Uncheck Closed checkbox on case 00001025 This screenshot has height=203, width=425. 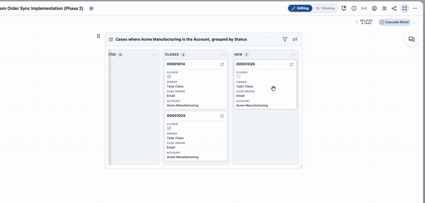169,128
